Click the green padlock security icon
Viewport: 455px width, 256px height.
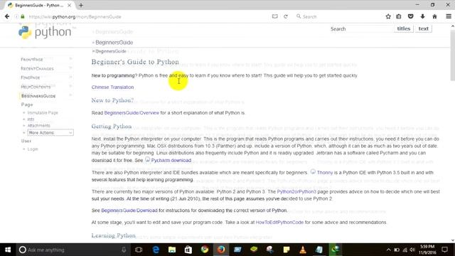pyautogui.click(x=23, y=17)
